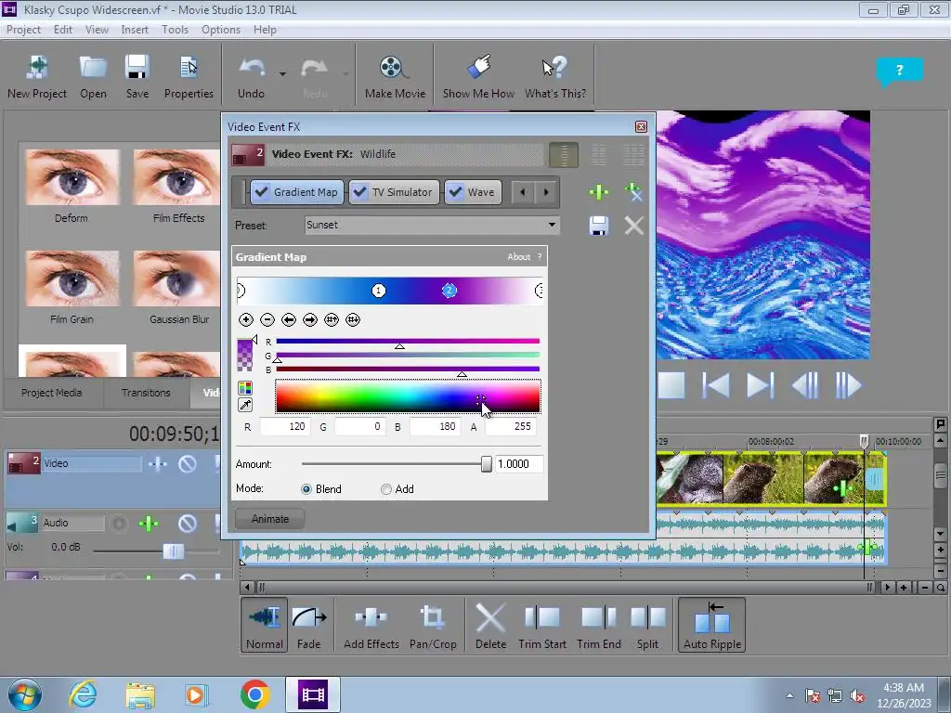Click Add Effects in the timeline toolbar
This screenshot has width=951, height=713.
(371, 627)
